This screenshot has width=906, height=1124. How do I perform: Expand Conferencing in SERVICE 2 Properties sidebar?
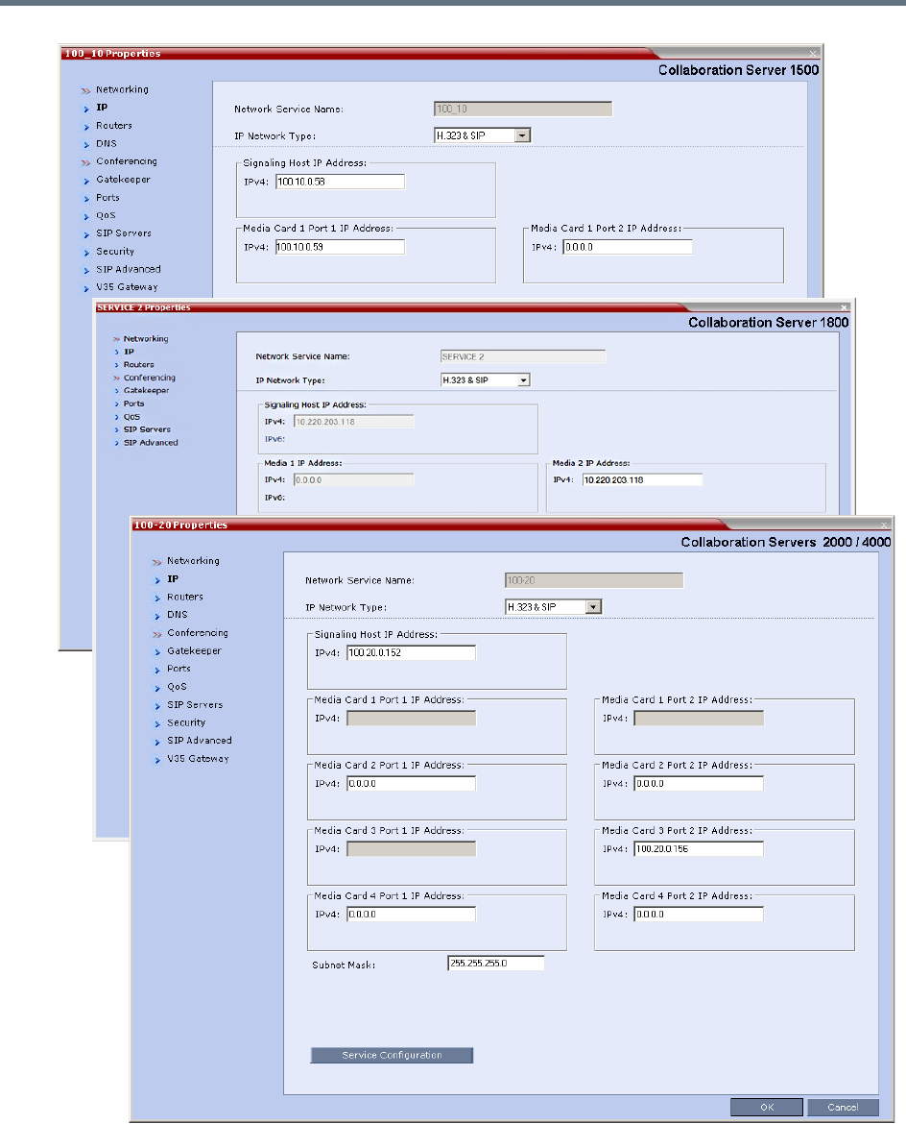click(x=149, y=378)
